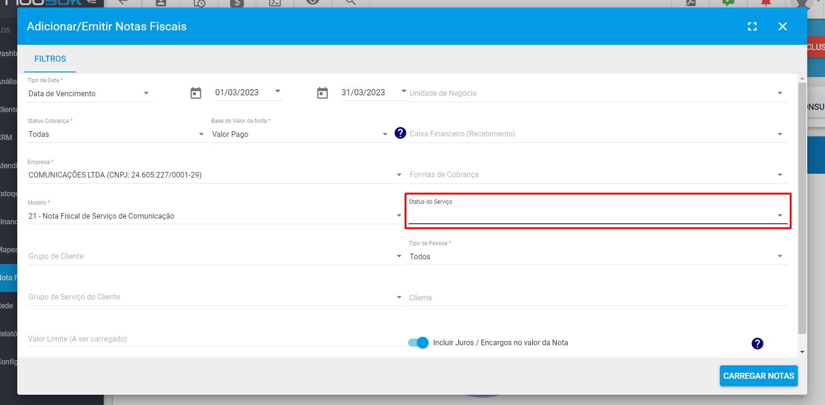Click the dialog's vertical scrollbar
Viewport: 825px width, 405px height.
tap(802, 208)
